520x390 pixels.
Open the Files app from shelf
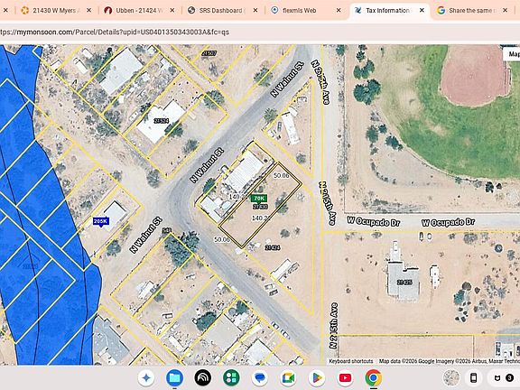tap(174, 377)
